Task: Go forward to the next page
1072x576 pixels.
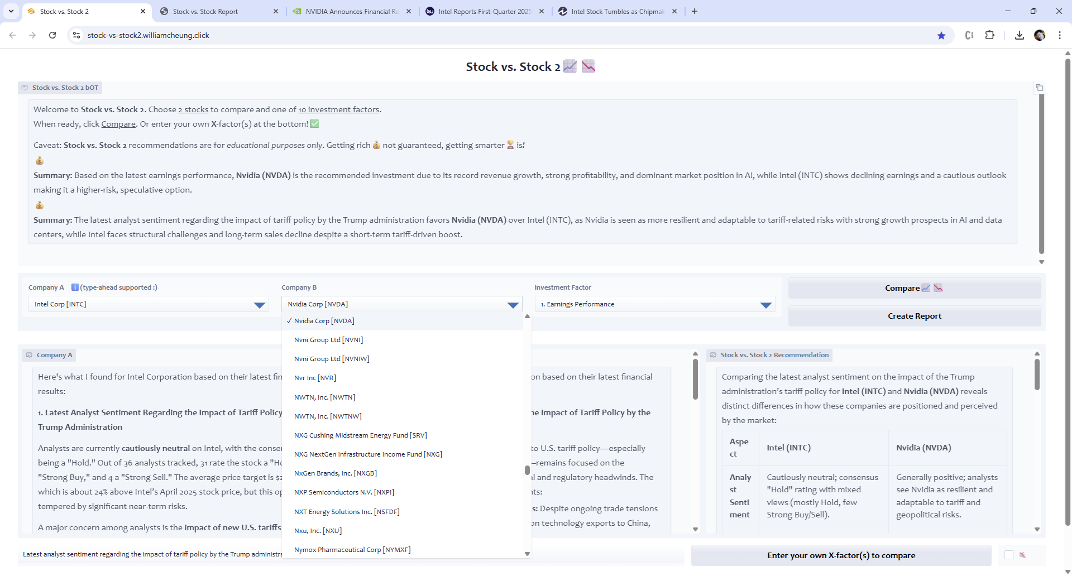Action: click(32, 35)
